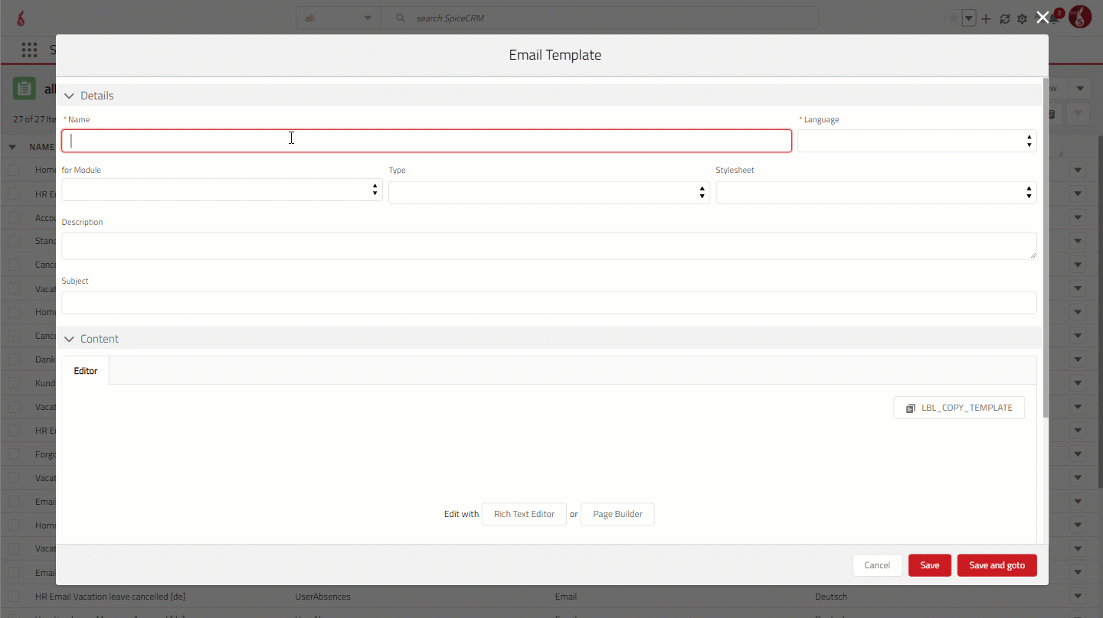Open the settings gear icon
This screenshot has width=1103, height=618.
point(1022,19)
